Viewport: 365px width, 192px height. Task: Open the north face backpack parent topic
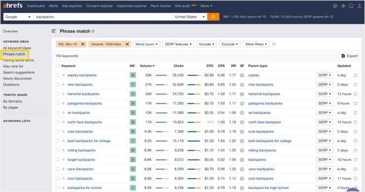click(264, 122)
